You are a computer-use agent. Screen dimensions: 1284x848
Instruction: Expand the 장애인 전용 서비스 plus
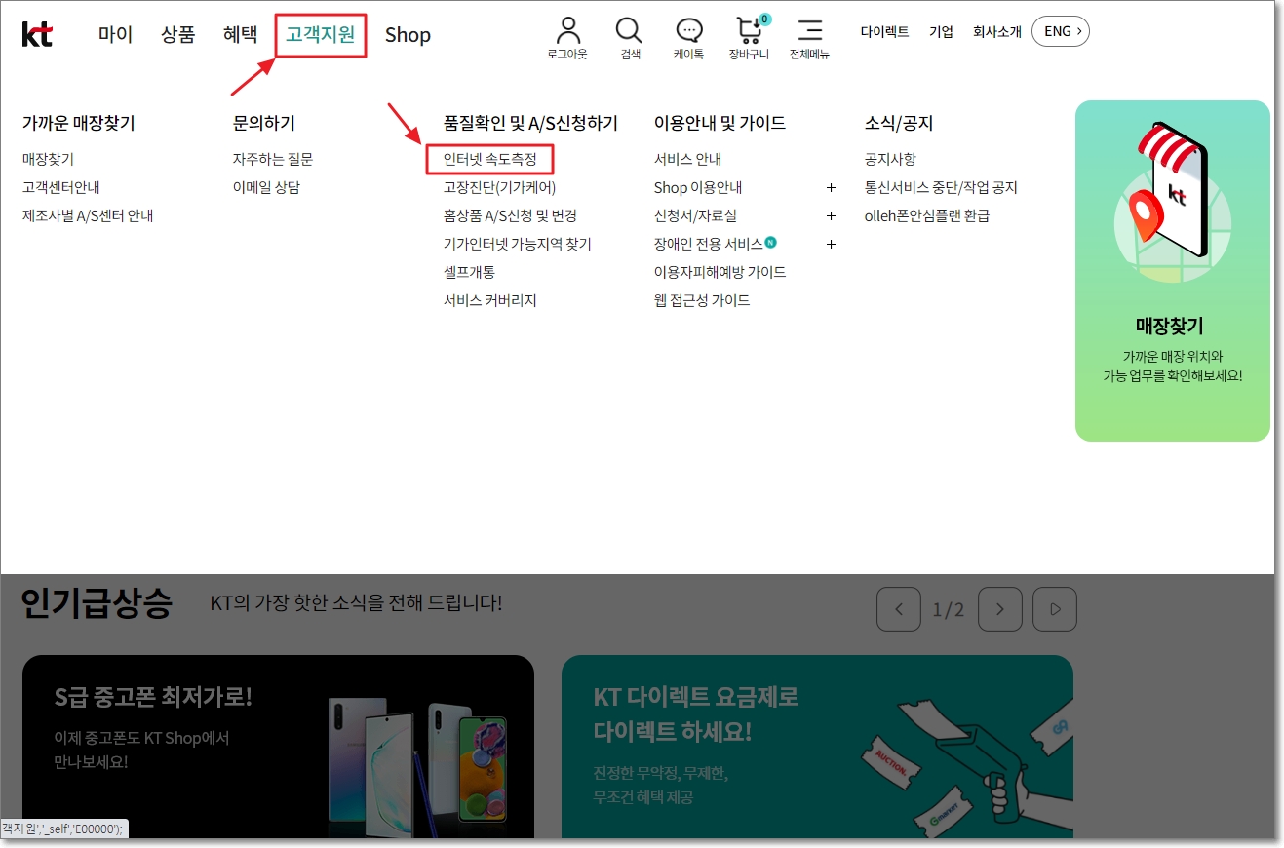(x=831, y=244)
